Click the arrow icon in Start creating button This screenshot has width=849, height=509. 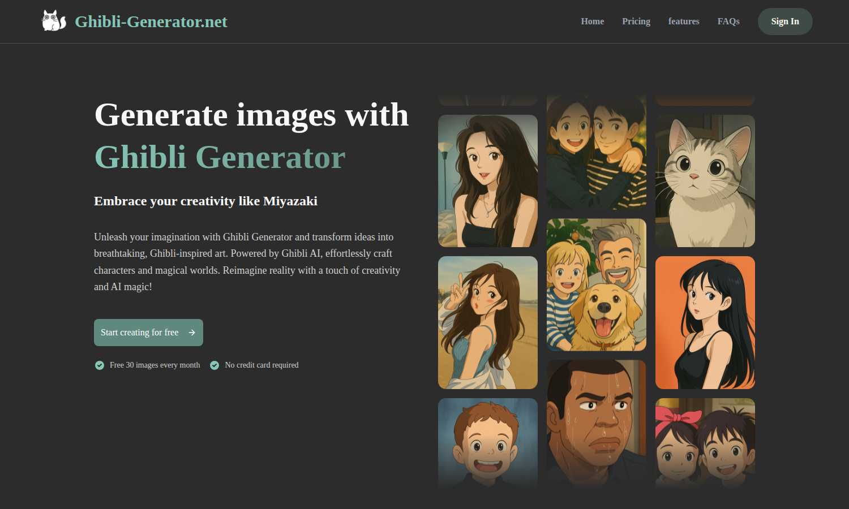(192, 333)
